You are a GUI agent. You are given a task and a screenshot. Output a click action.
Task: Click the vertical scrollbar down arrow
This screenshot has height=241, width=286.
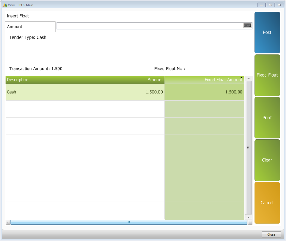click(x=249, y=217)
